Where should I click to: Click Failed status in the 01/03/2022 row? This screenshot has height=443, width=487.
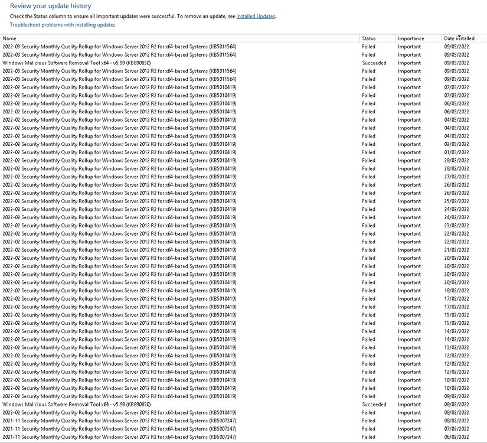click(x=369, y=152)
